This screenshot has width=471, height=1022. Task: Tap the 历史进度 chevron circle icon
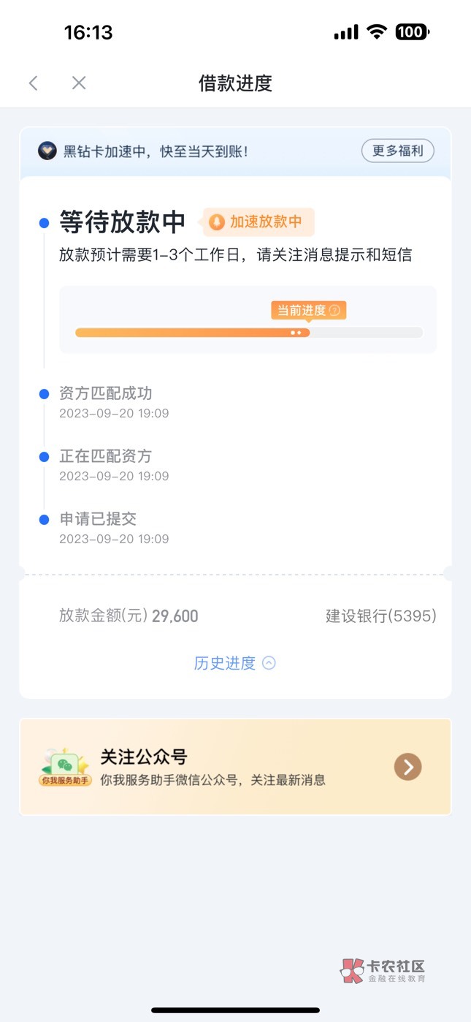pos(269,663)
